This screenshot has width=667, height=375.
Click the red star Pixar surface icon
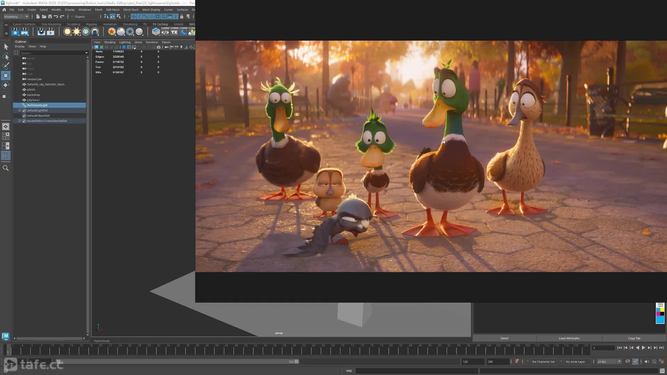click(x=112, y=32)
